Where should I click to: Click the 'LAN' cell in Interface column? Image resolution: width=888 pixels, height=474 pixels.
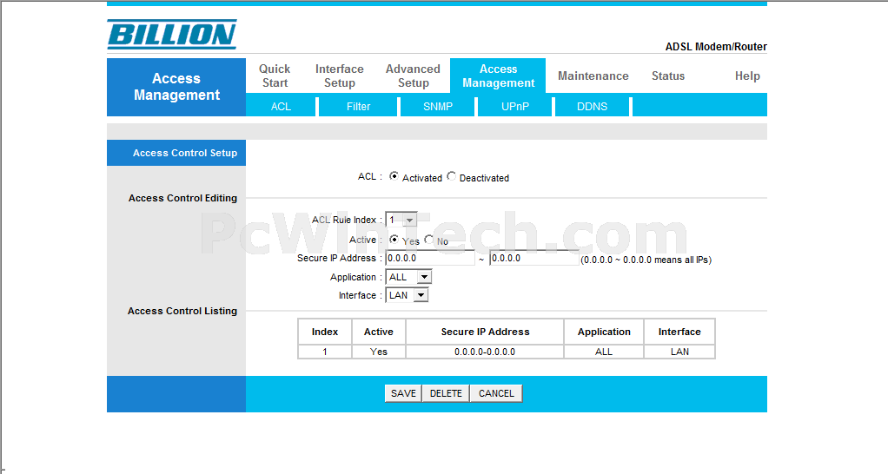click(679, 352)
